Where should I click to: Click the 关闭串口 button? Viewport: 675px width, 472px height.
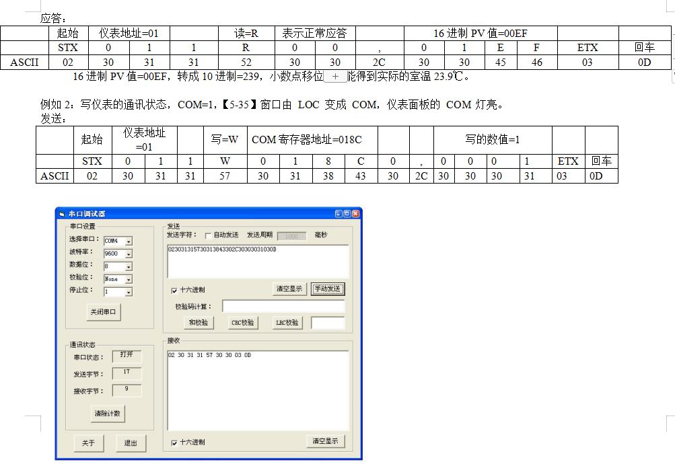(x=104, y=312)
